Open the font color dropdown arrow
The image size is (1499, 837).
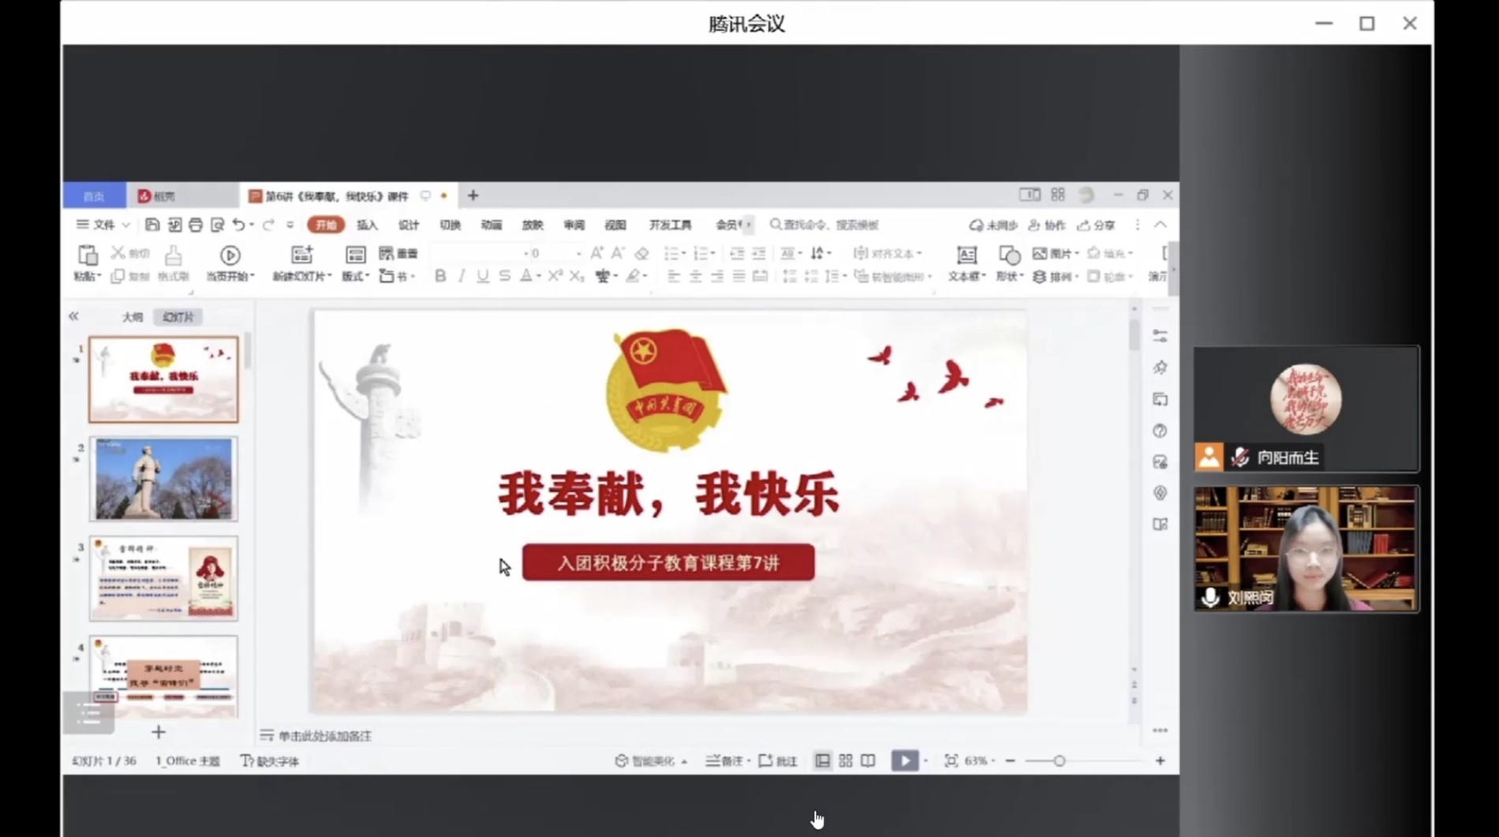[x=539, y=276]
